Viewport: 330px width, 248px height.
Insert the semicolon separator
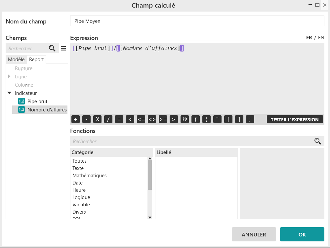(250, 120)
